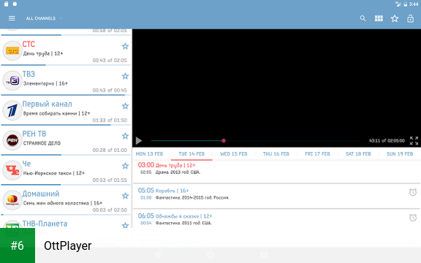Favorite the Че channel
421x263 pixels.
[x=125, y=166]
